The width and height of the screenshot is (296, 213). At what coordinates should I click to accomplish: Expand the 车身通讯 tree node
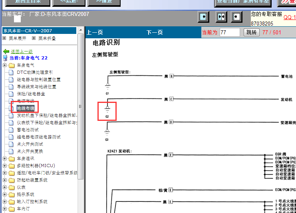5,158
